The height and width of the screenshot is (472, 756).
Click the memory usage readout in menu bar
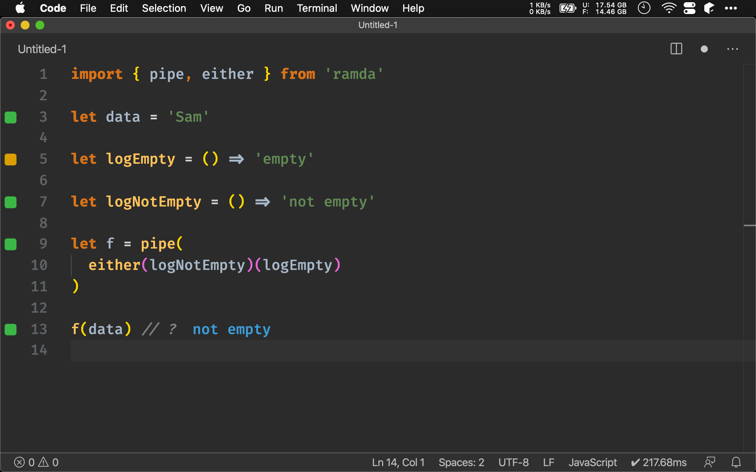[605, 8]
